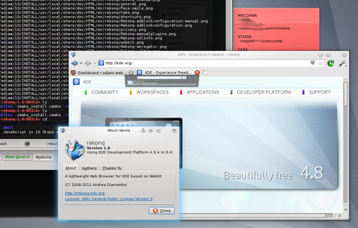Select the #rekonq channel tab
This screenshot has height=228, width=358.
point(44,157)
